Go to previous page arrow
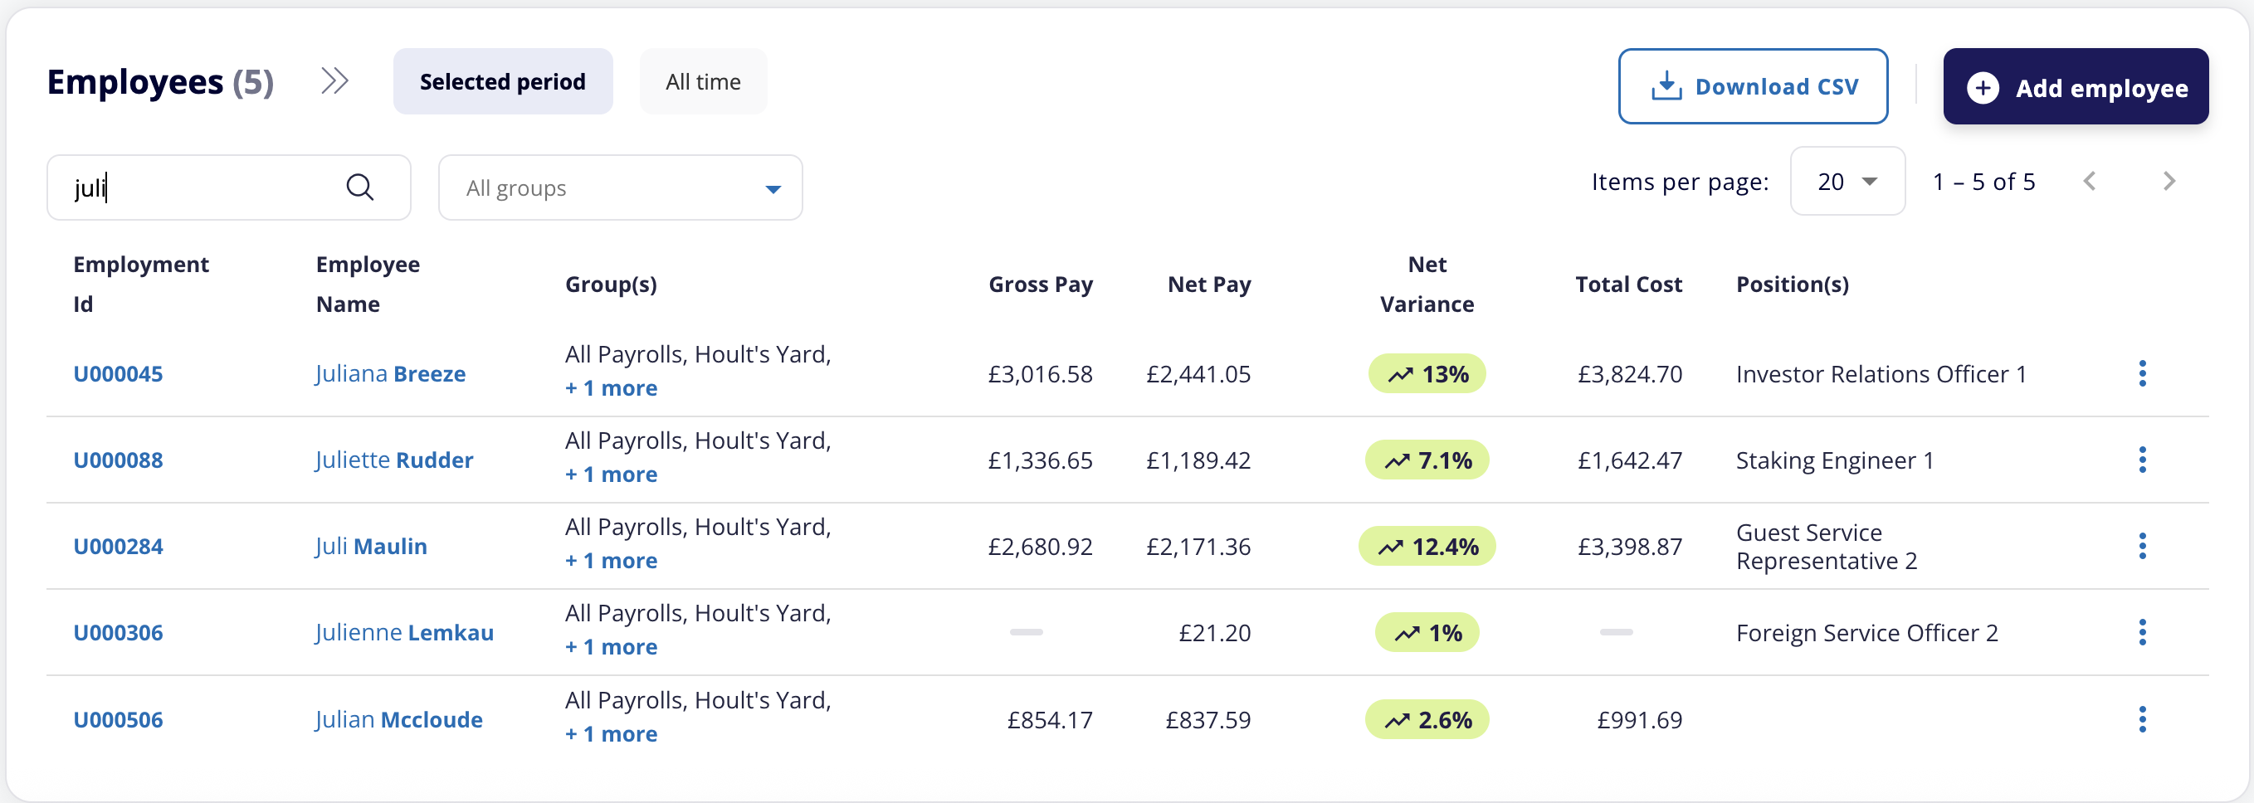The width and height of the screenshot is (2254, 803). (x=2090, y=181)
